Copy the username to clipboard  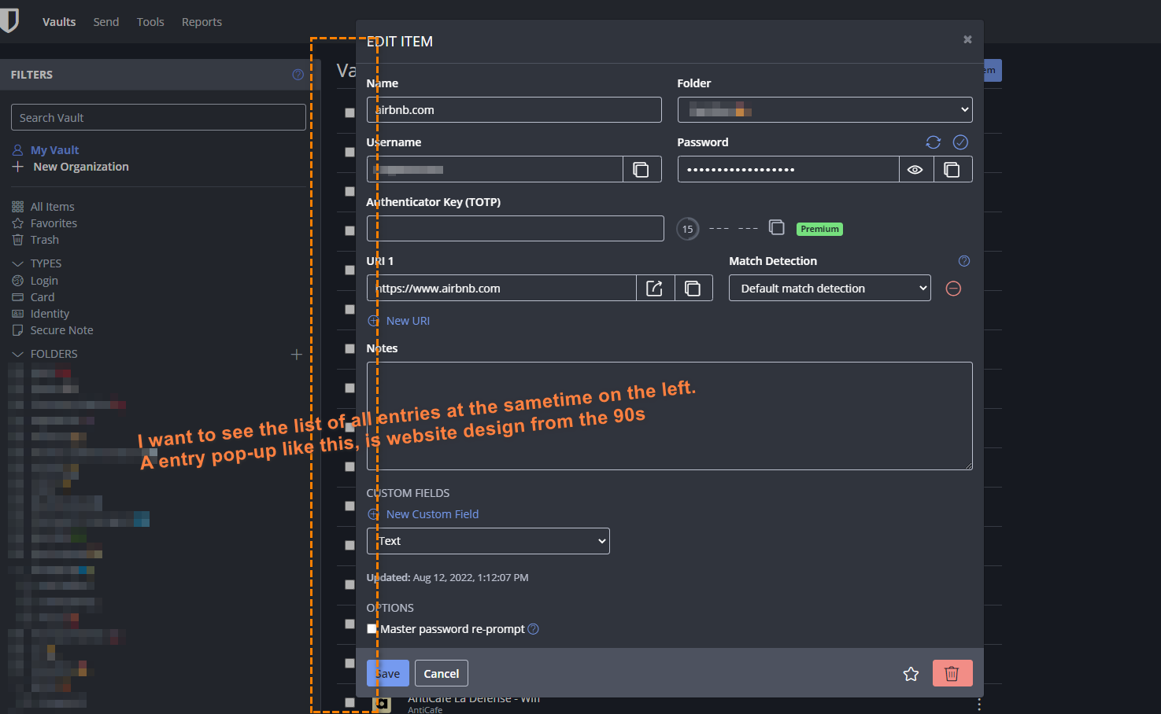pyautogui.click(x=642, y=169)
